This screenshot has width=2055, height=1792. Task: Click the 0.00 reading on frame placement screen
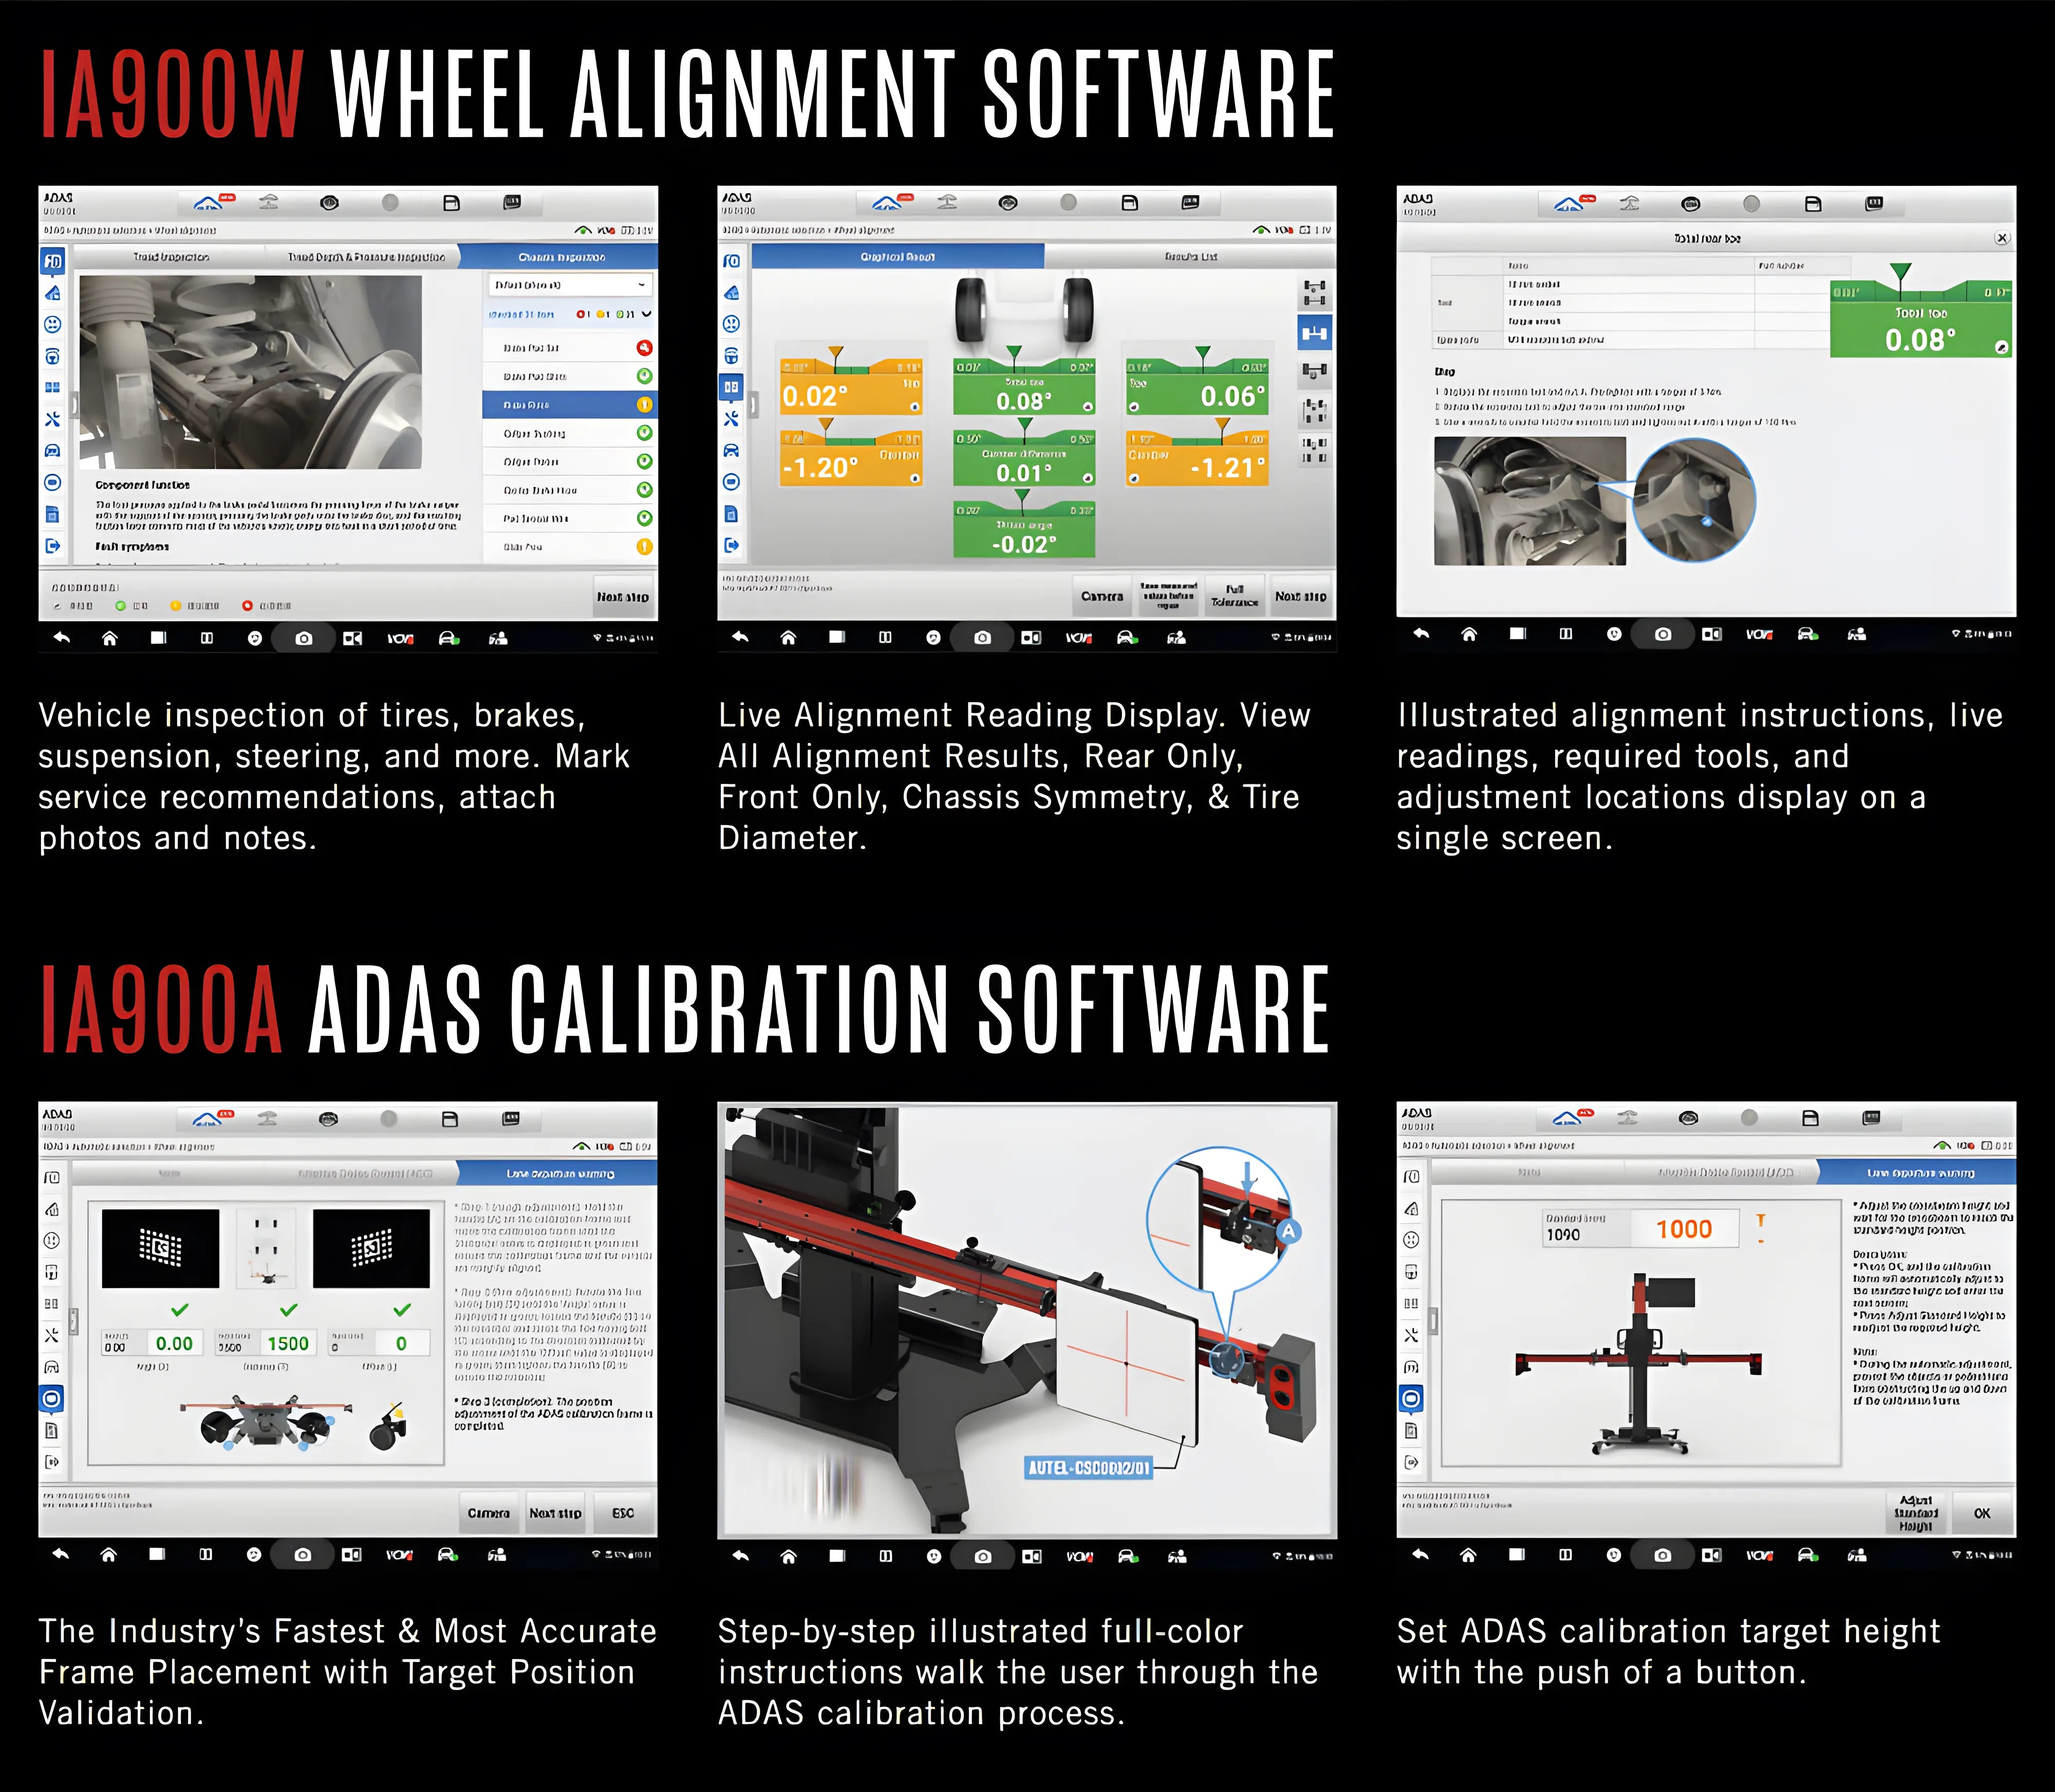(x=174, y=1343)
